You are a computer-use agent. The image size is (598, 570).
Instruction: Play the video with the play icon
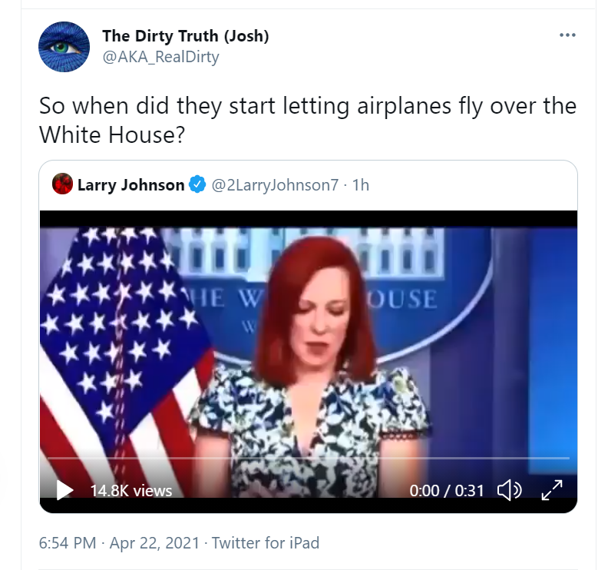point(64,490)
